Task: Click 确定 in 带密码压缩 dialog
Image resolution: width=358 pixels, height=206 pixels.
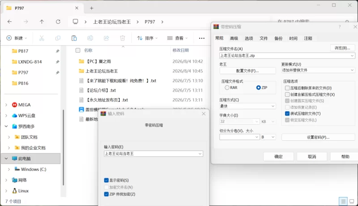Action: click(x=278, y=156)
